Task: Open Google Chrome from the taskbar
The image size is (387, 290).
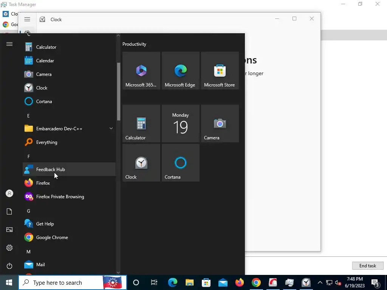Action: click(256, 282)
